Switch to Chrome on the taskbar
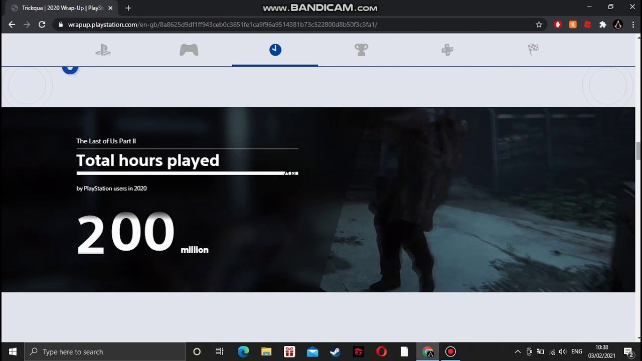This screenshot has height=361, width=642. click(428, 351)
